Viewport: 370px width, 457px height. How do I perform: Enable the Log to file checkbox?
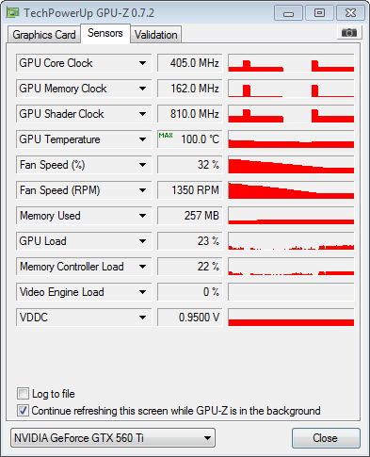(x=23, y=393)
